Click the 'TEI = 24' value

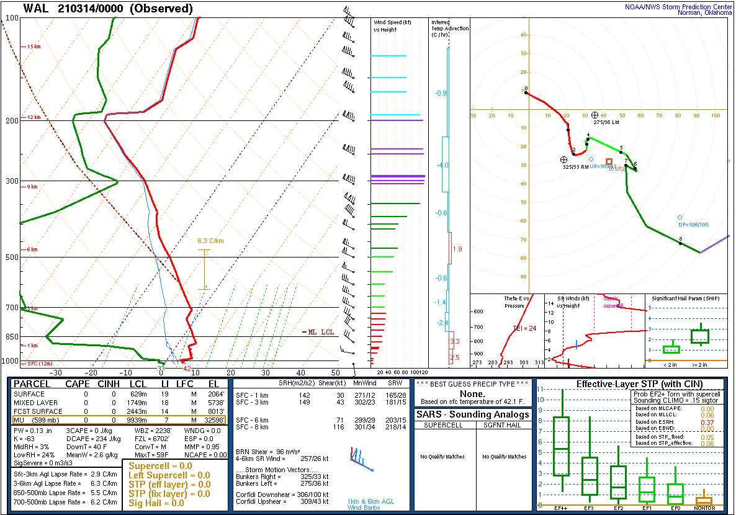525,328
